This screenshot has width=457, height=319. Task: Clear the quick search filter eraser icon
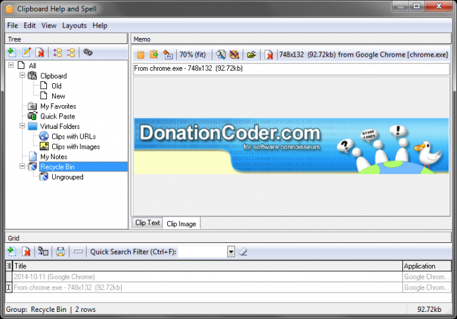click(243, 251)
